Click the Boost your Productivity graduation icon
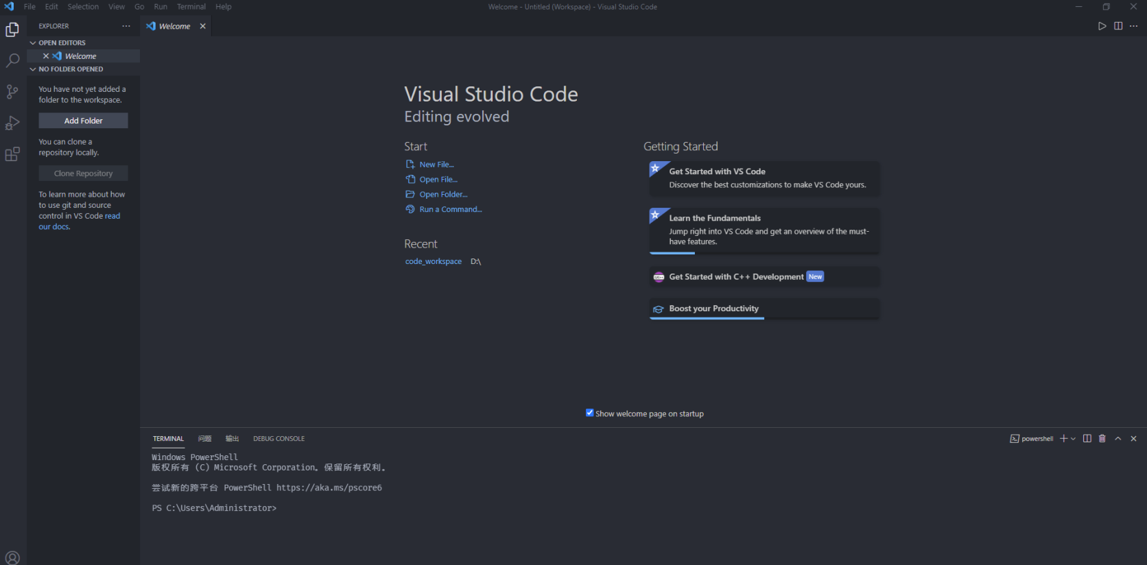Screen dimensions: 1147x565 (x=659, y=309)
